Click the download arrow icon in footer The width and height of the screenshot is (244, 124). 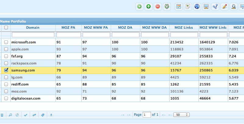(x=51, y=115)
